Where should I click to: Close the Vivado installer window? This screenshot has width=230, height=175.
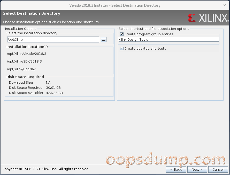(224, 5)
